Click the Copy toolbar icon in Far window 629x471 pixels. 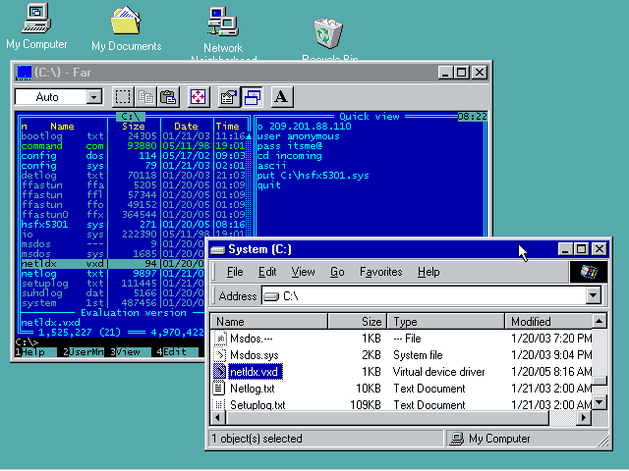pos(145,97)
